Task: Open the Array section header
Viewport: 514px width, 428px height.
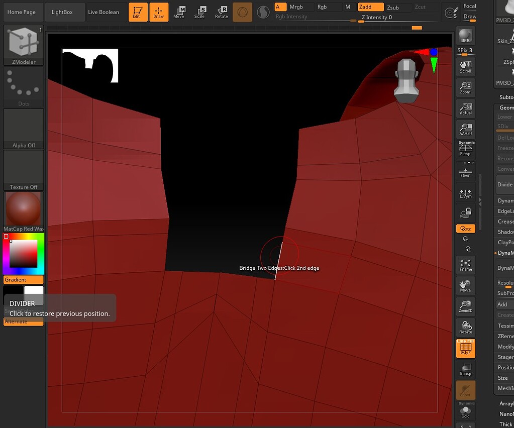Action: pyautogui.click(x=506, y=403)
